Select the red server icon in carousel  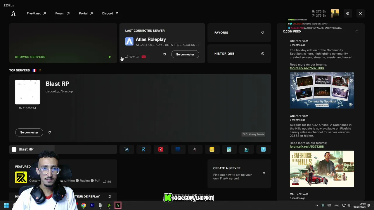pyautogui.click(x=161, y=149)
